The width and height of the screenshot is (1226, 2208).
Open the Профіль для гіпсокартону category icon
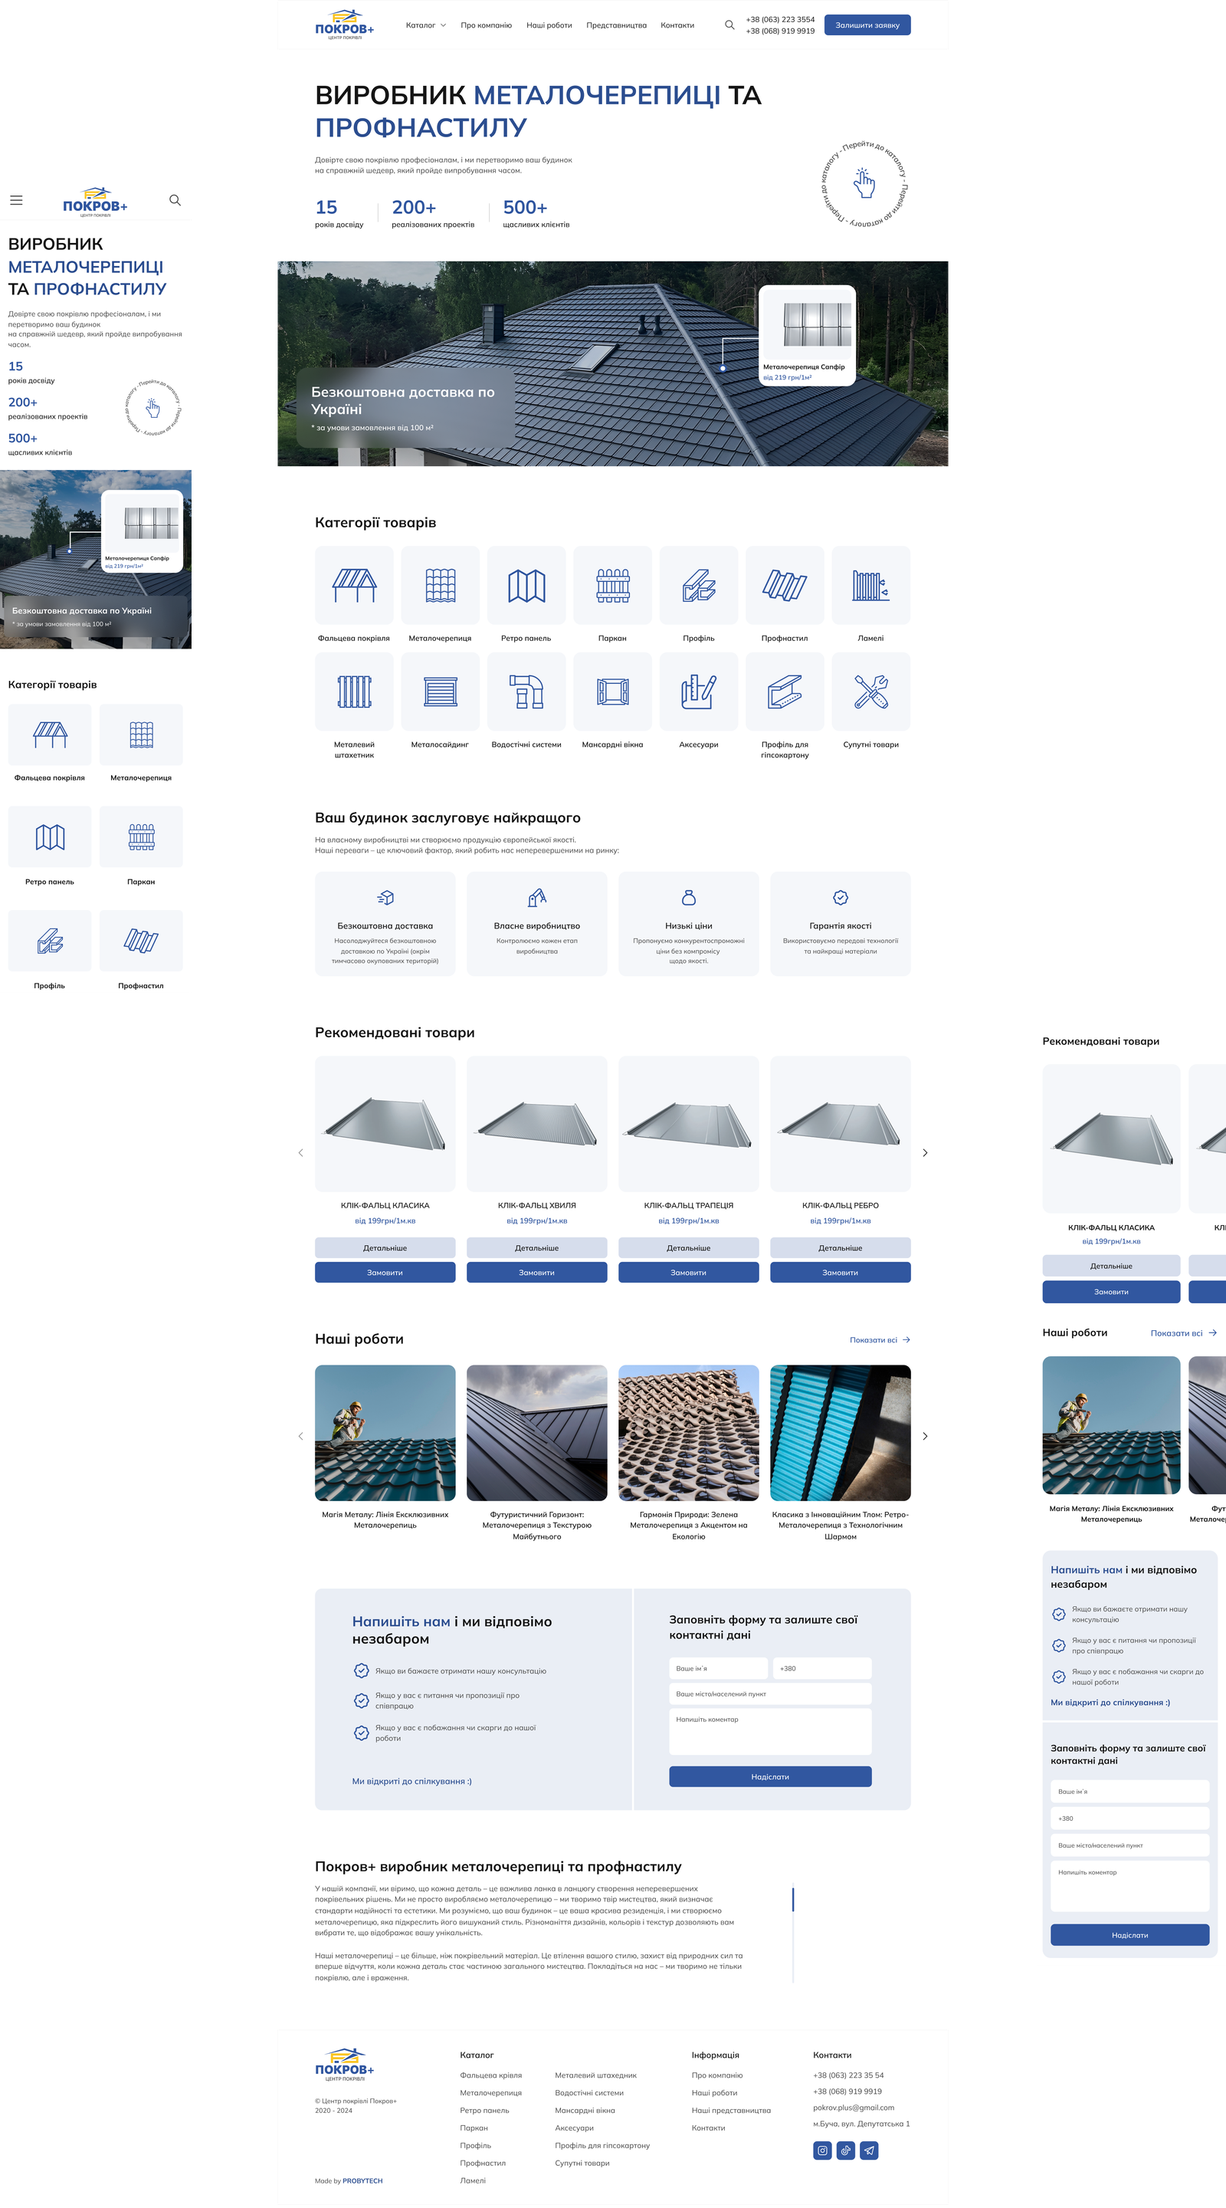coord(785,692)
